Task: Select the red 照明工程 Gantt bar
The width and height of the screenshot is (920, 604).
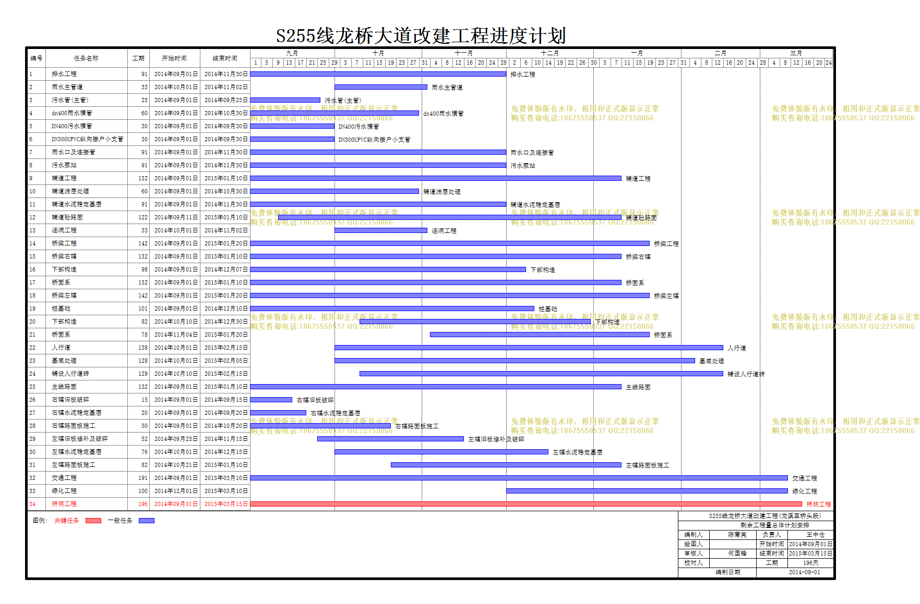Action: point(526,504)
